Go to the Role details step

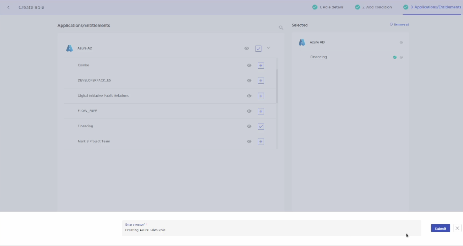[328, 7]
